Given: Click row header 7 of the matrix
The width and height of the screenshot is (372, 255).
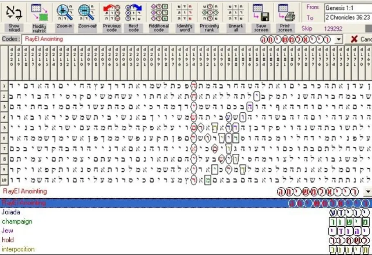Looking at the screenshot, I should (4, 149).
